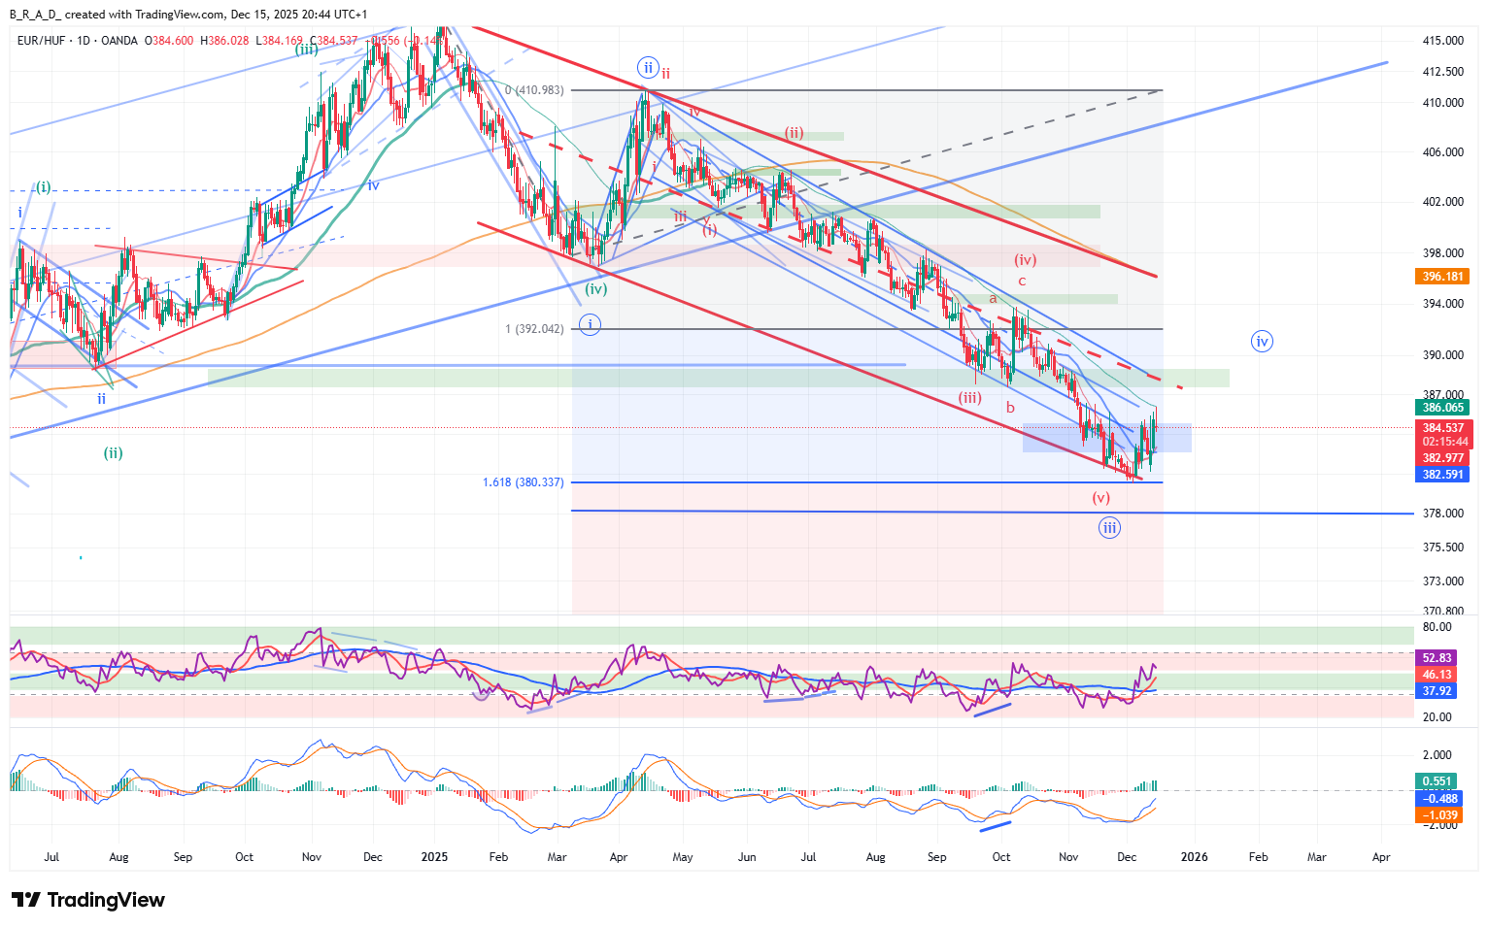Screen dimensions: 1488x929
Task: Select the circled blue iii wave label
Action: [1109, 527]
